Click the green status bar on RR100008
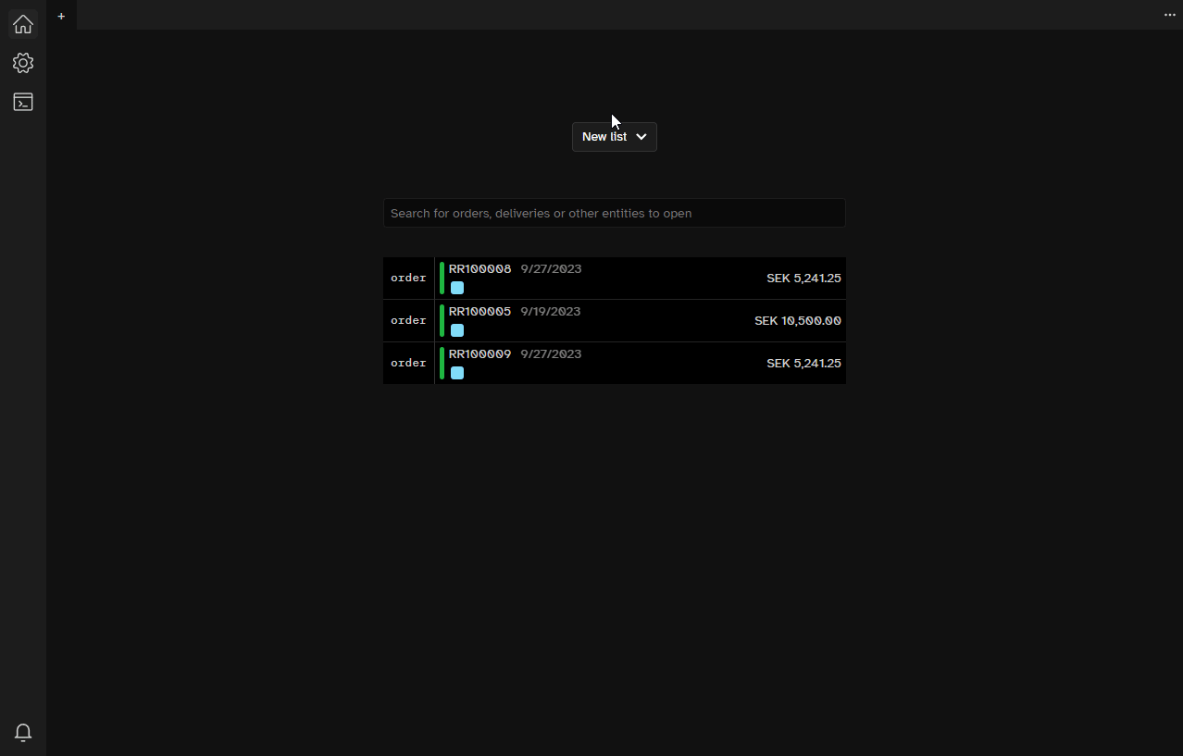 coord(442,278)
